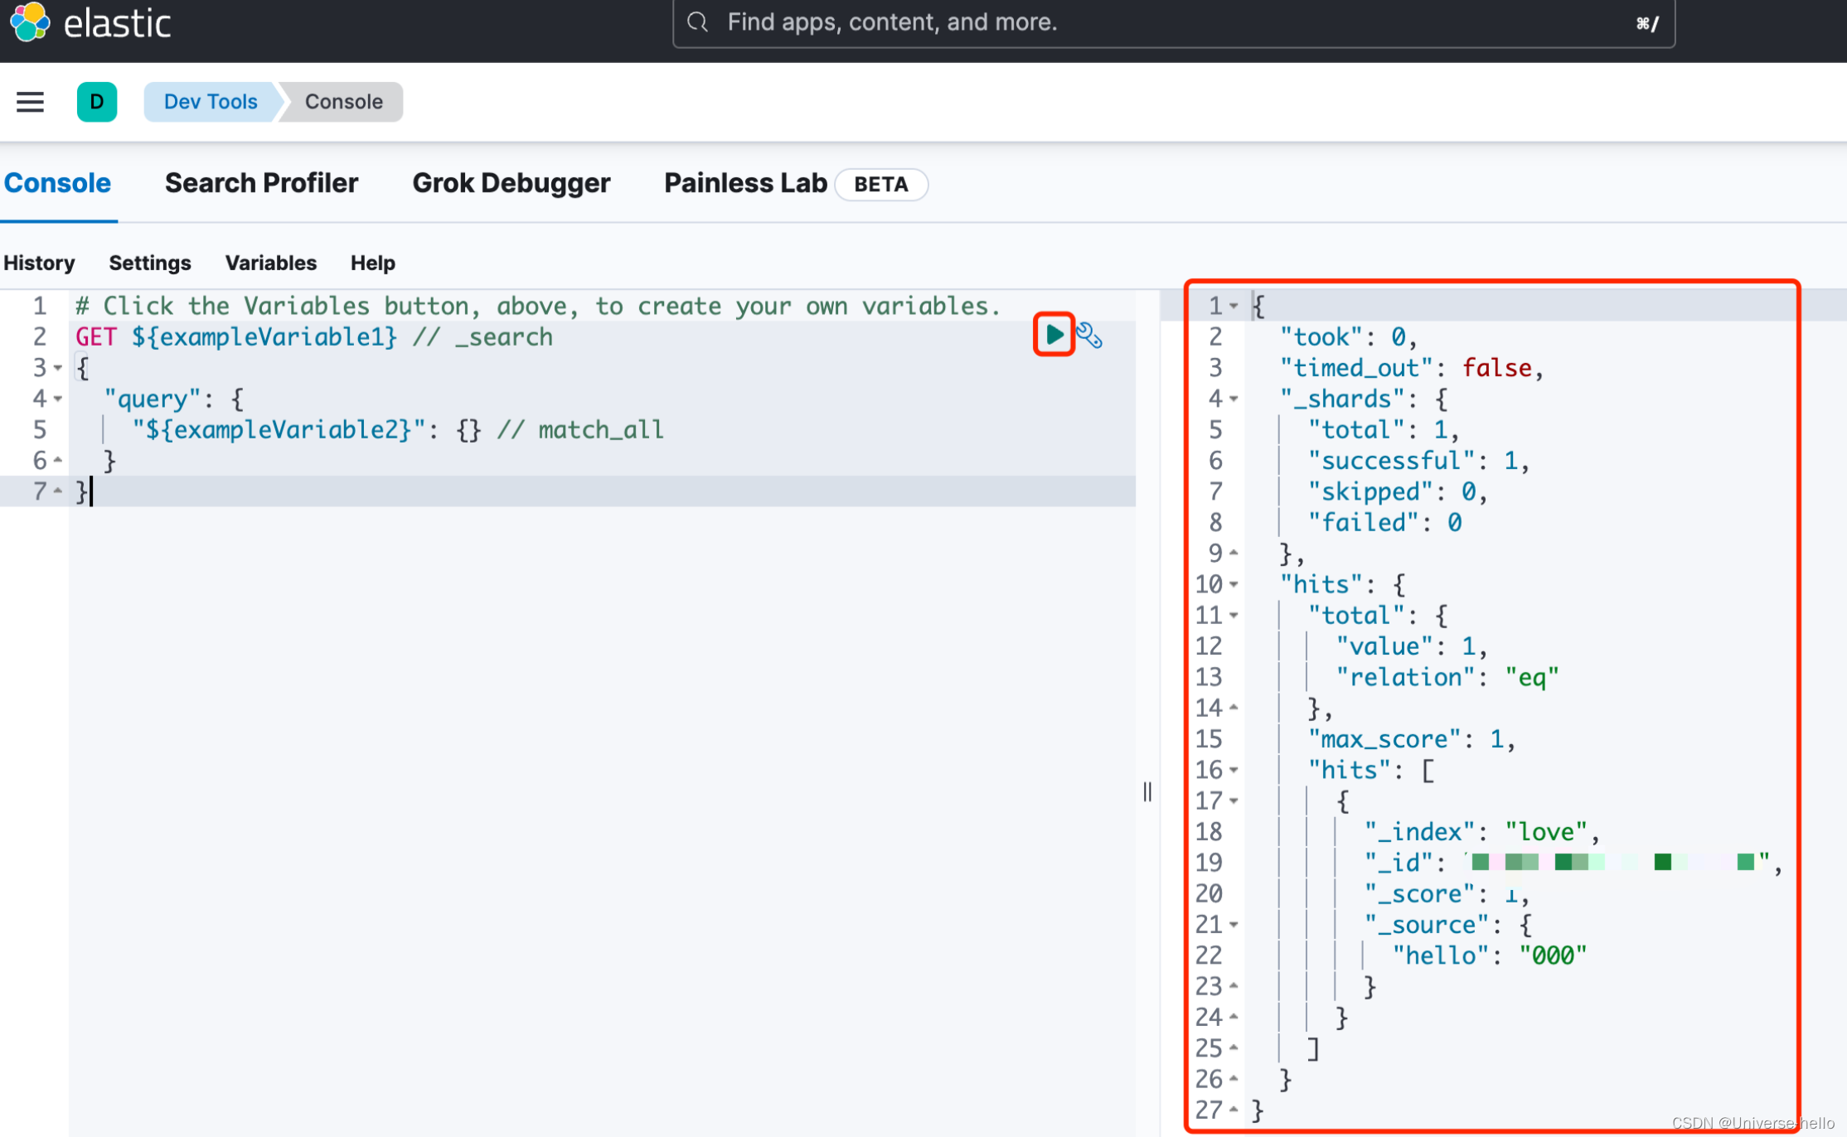This screenshot has height=1137, width=1847.
Task: Open the Painless Lab BETA tab
Action: pos(744,182)
